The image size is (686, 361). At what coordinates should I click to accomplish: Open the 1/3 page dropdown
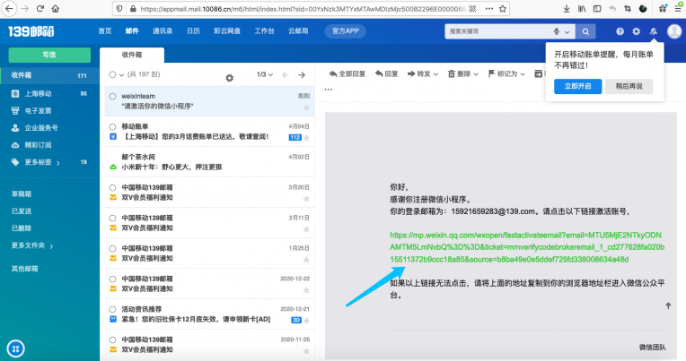[265, 74]
